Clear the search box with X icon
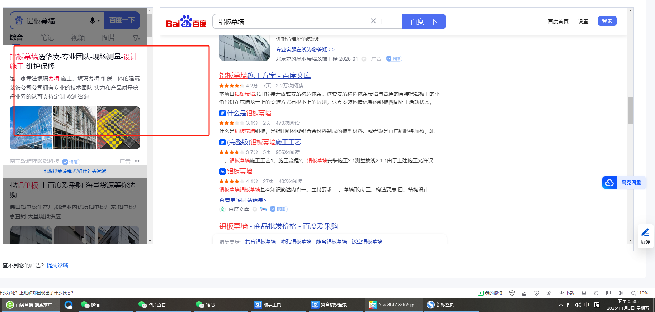Screen dimensions: 655x312 (x=373, y=21)
